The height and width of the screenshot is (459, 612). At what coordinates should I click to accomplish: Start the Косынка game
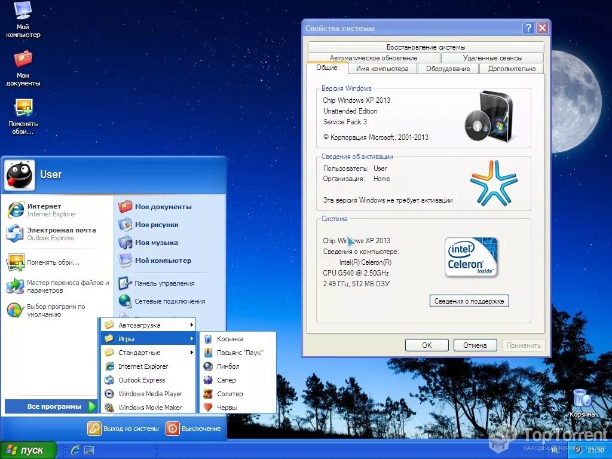tap(237, 339)
